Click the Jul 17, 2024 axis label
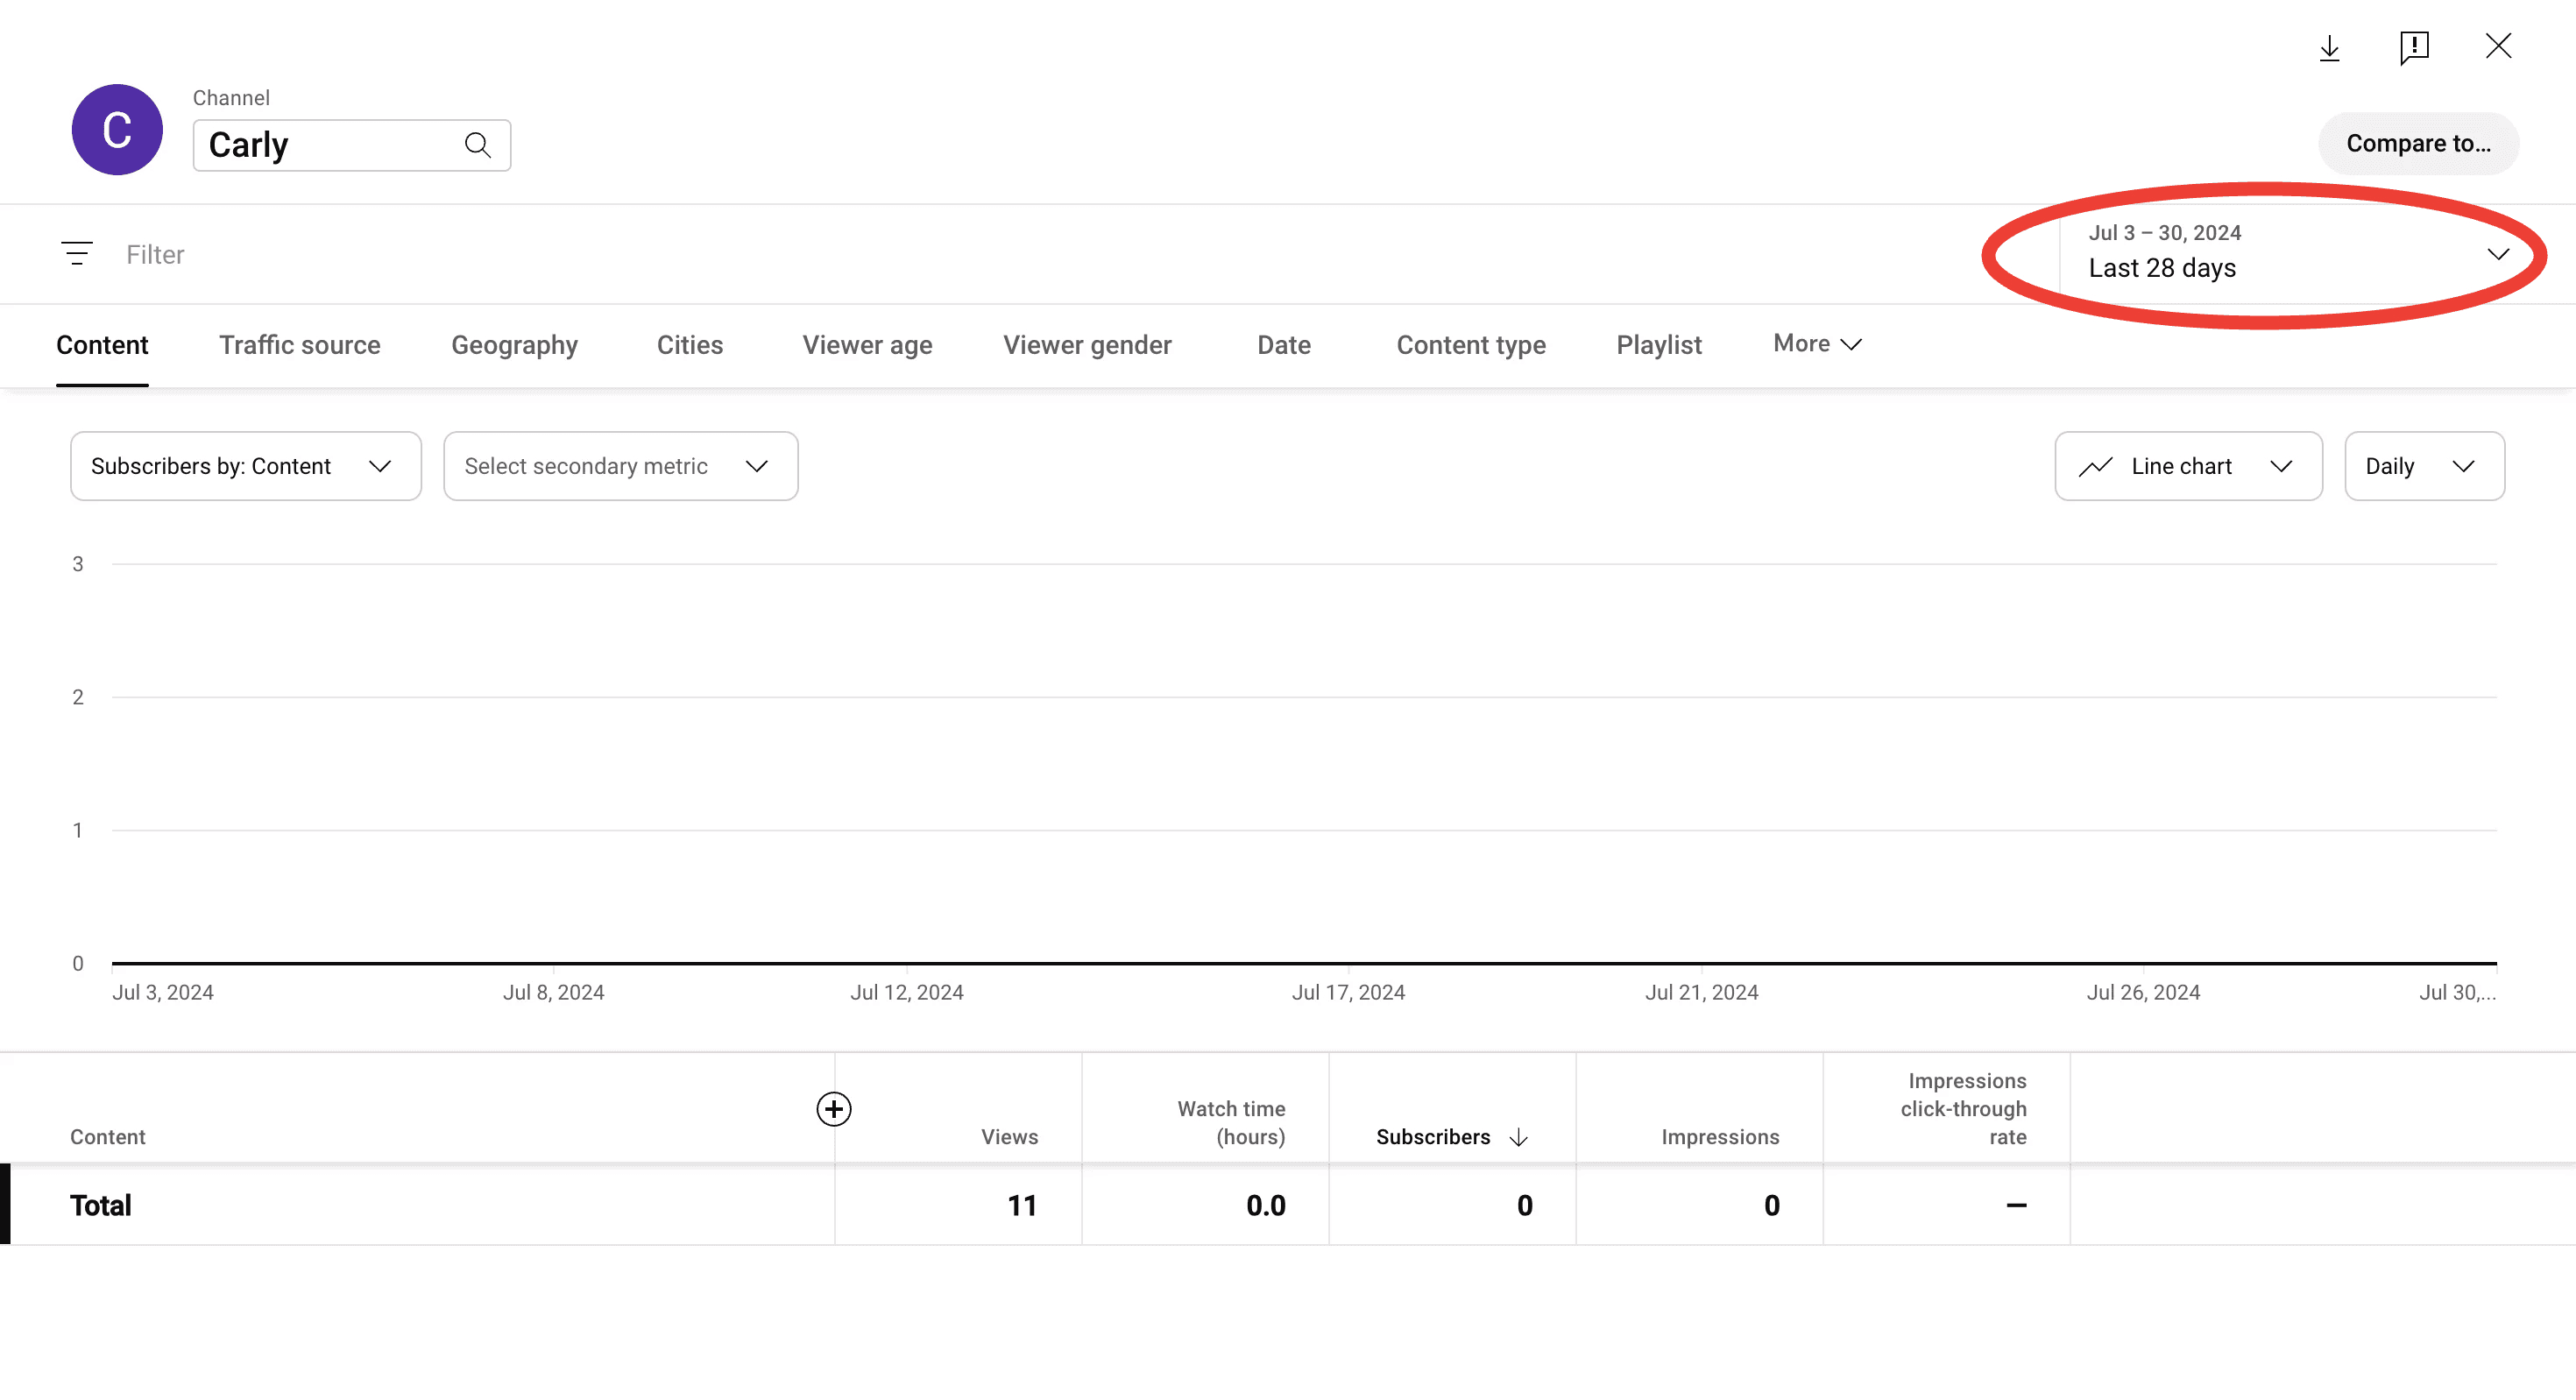This screenshot has height=1400, width=2576. coord(1348,992)
